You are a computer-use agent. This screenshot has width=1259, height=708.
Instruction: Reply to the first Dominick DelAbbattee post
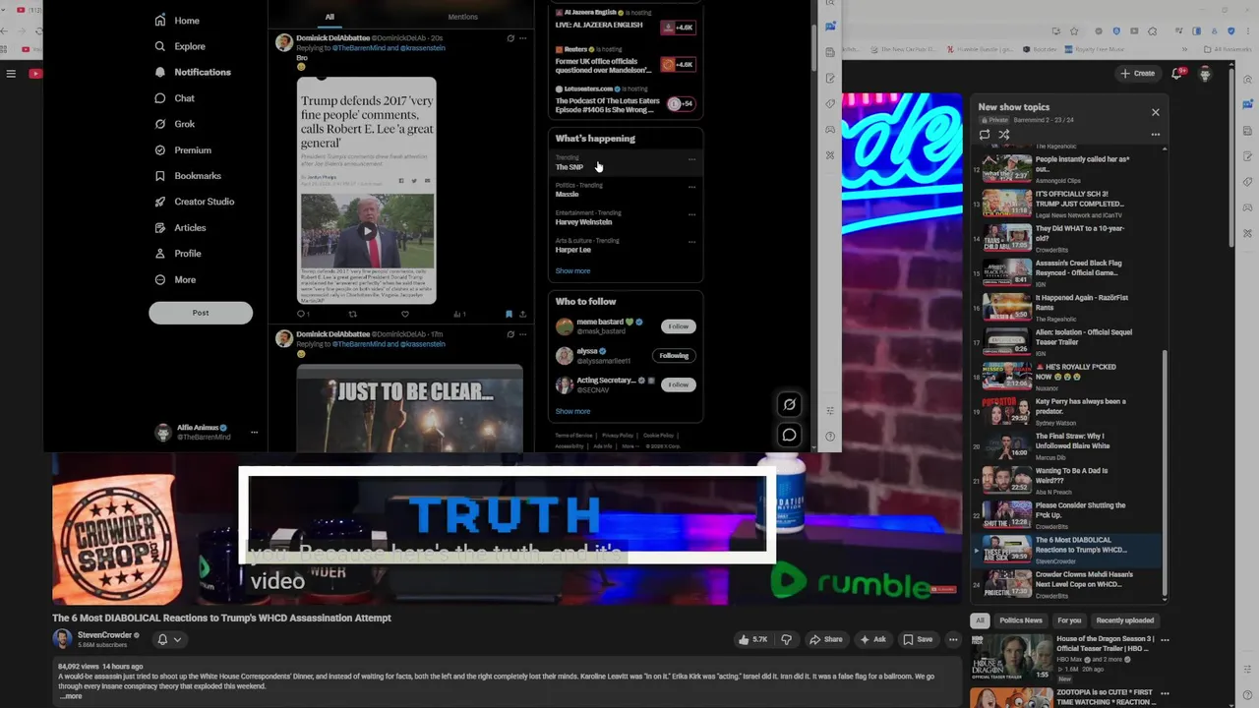coord(302,315)
